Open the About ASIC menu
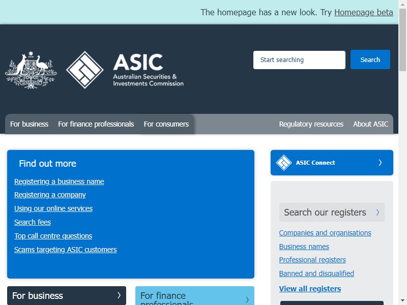Viewport: 407px width, 305px height. pyautogui.click(x=371, y=124)
